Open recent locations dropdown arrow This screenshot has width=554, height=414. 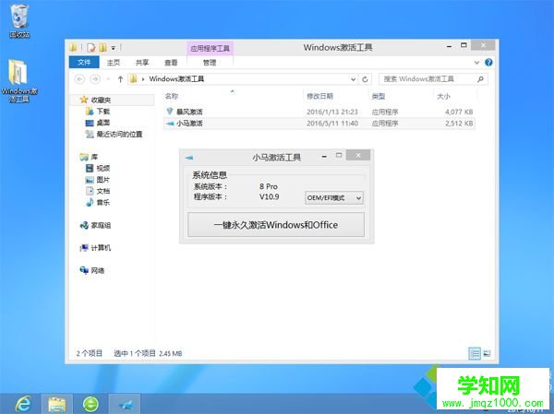108,79
